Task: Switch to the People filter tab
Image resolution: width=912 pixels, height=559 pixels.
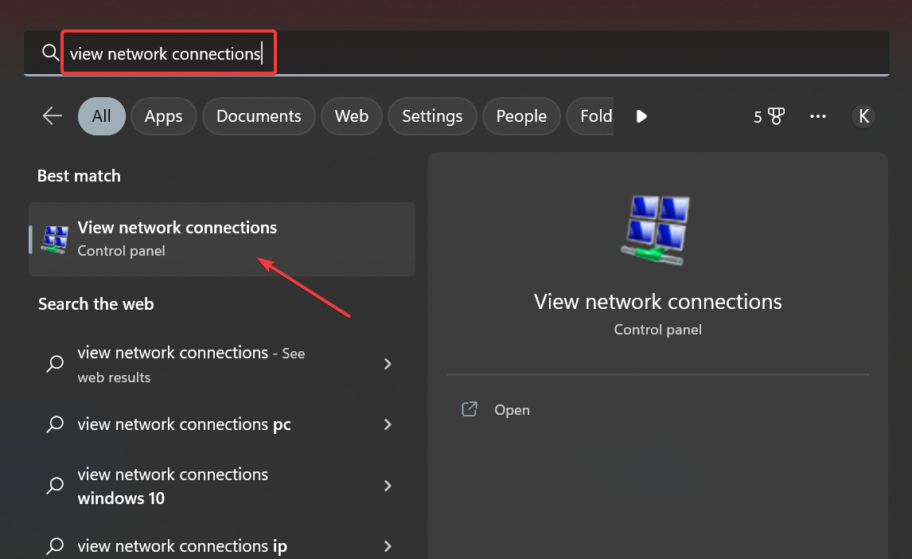Action: pyautogui.click(x=521, y=115)
